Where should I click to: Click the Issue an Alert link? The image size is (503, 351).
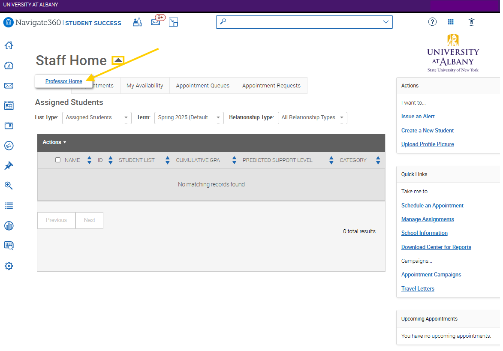pos(418,117)
